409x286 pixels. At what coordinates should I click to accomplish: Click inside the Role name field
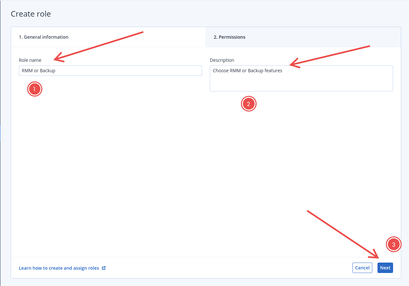pyautogui.click(x=110, y=71)
